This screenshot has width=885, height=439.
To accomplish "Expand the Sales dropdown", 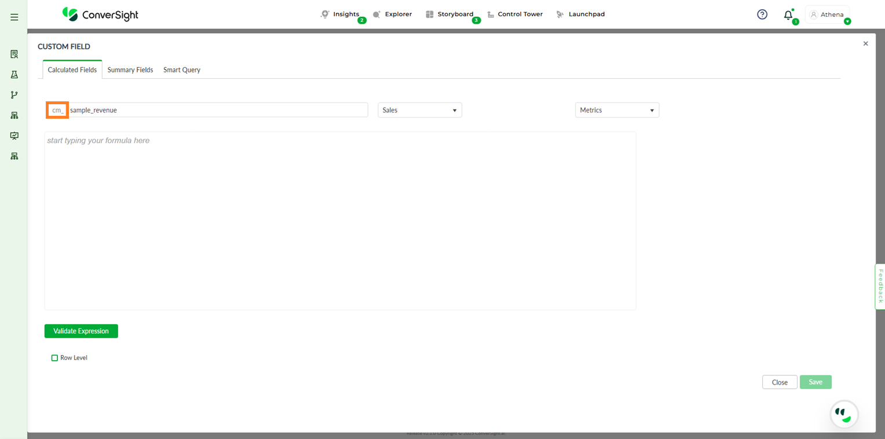I will coord(420,110).
